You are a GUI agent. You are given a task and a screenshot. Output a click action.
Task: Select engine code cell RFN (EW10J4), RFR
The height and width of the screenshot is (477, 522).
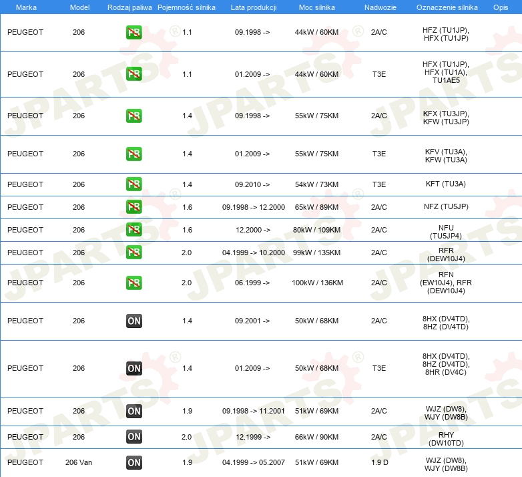coord(446,283)
